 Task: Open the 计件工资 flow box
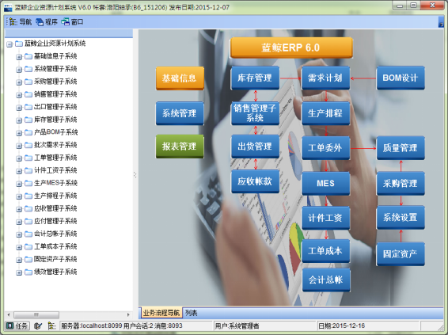[325, 218]
